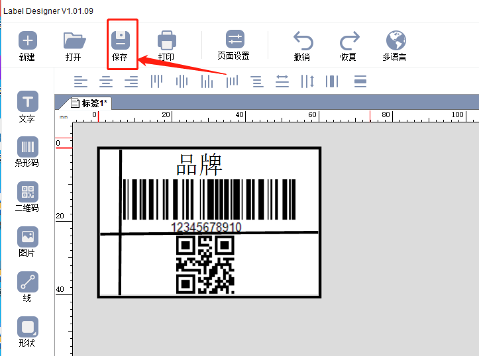Click the mm unit indicator on ruler
The width and height of the screenshot is (479, 356).
64,117
